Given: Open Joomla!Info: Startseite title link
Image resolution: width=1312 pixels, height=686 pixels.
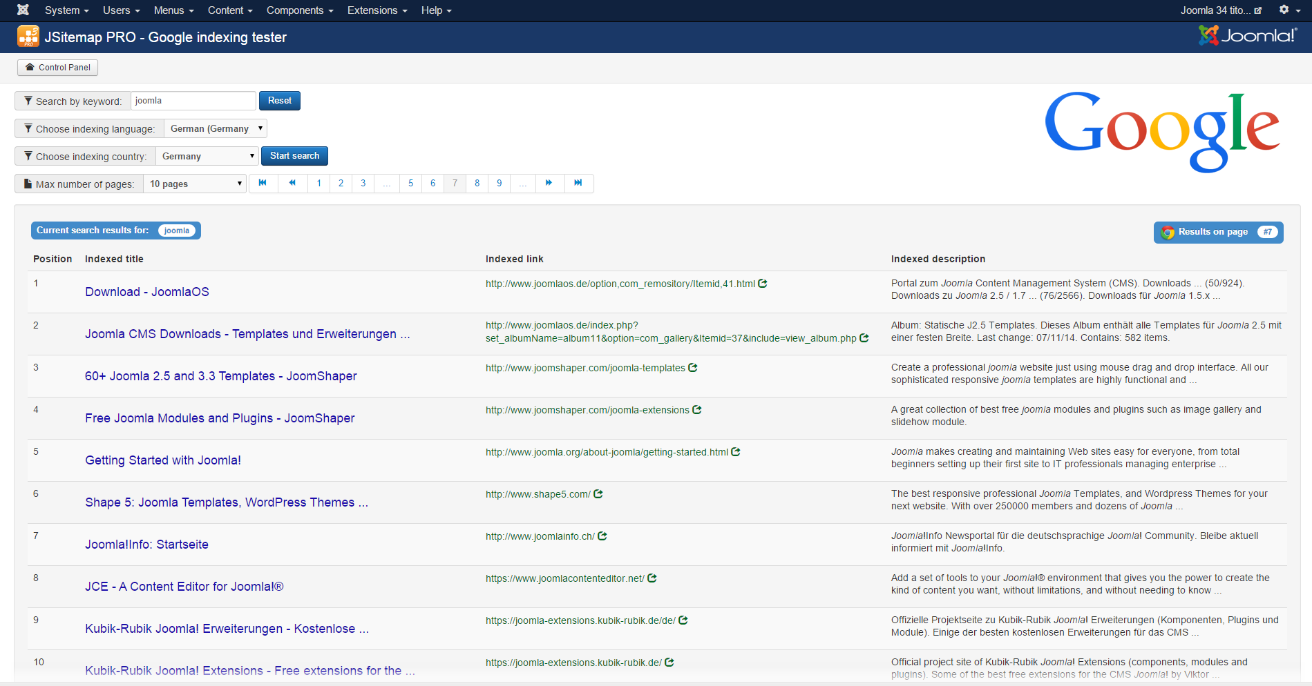Looking at the screenshot, I should tap(146, 545).
